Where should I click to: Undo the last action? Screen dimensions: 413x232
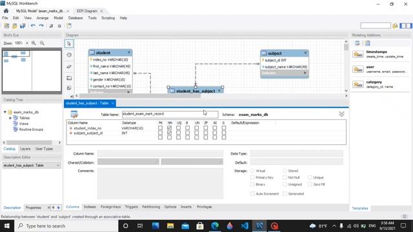33,26
